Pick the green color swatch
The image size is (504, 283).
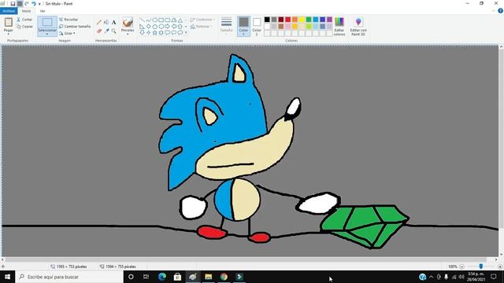[309, 20]
